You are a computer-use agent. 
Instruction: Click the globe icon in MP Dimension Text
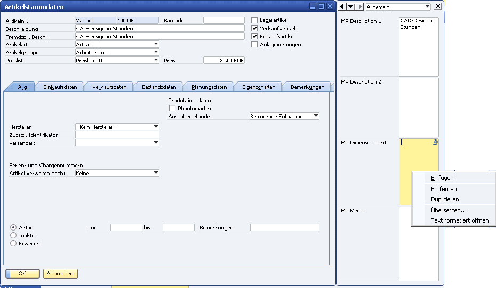click(436, 142)
